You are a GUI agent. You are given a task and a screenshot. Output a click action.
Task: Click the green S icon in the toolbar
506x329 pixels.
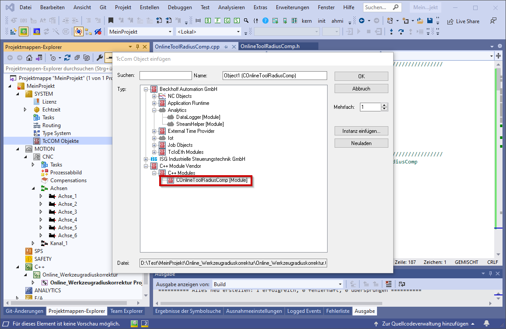coord(237,21)
